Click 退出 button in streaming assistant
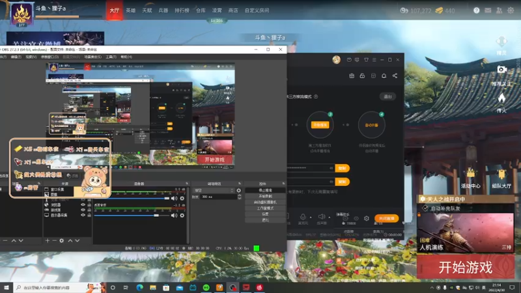 pyautogui.click(x=387, y=96)
